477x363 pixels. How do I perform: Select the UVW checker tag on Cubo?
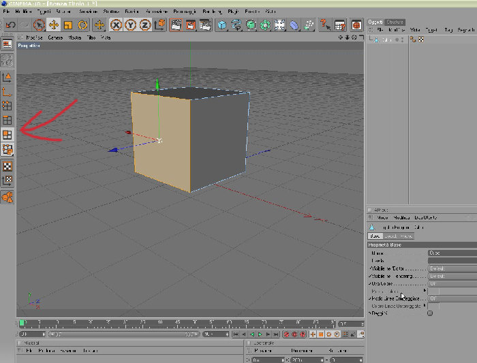pyautogui.click(x=421, y=40)
